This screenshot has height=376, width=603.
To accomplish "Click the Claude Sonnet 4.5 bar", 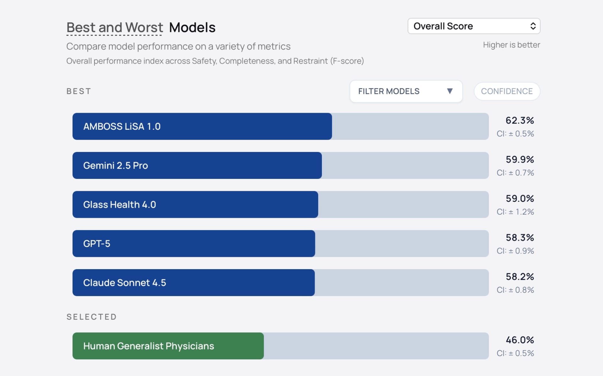I will (193, 282).
